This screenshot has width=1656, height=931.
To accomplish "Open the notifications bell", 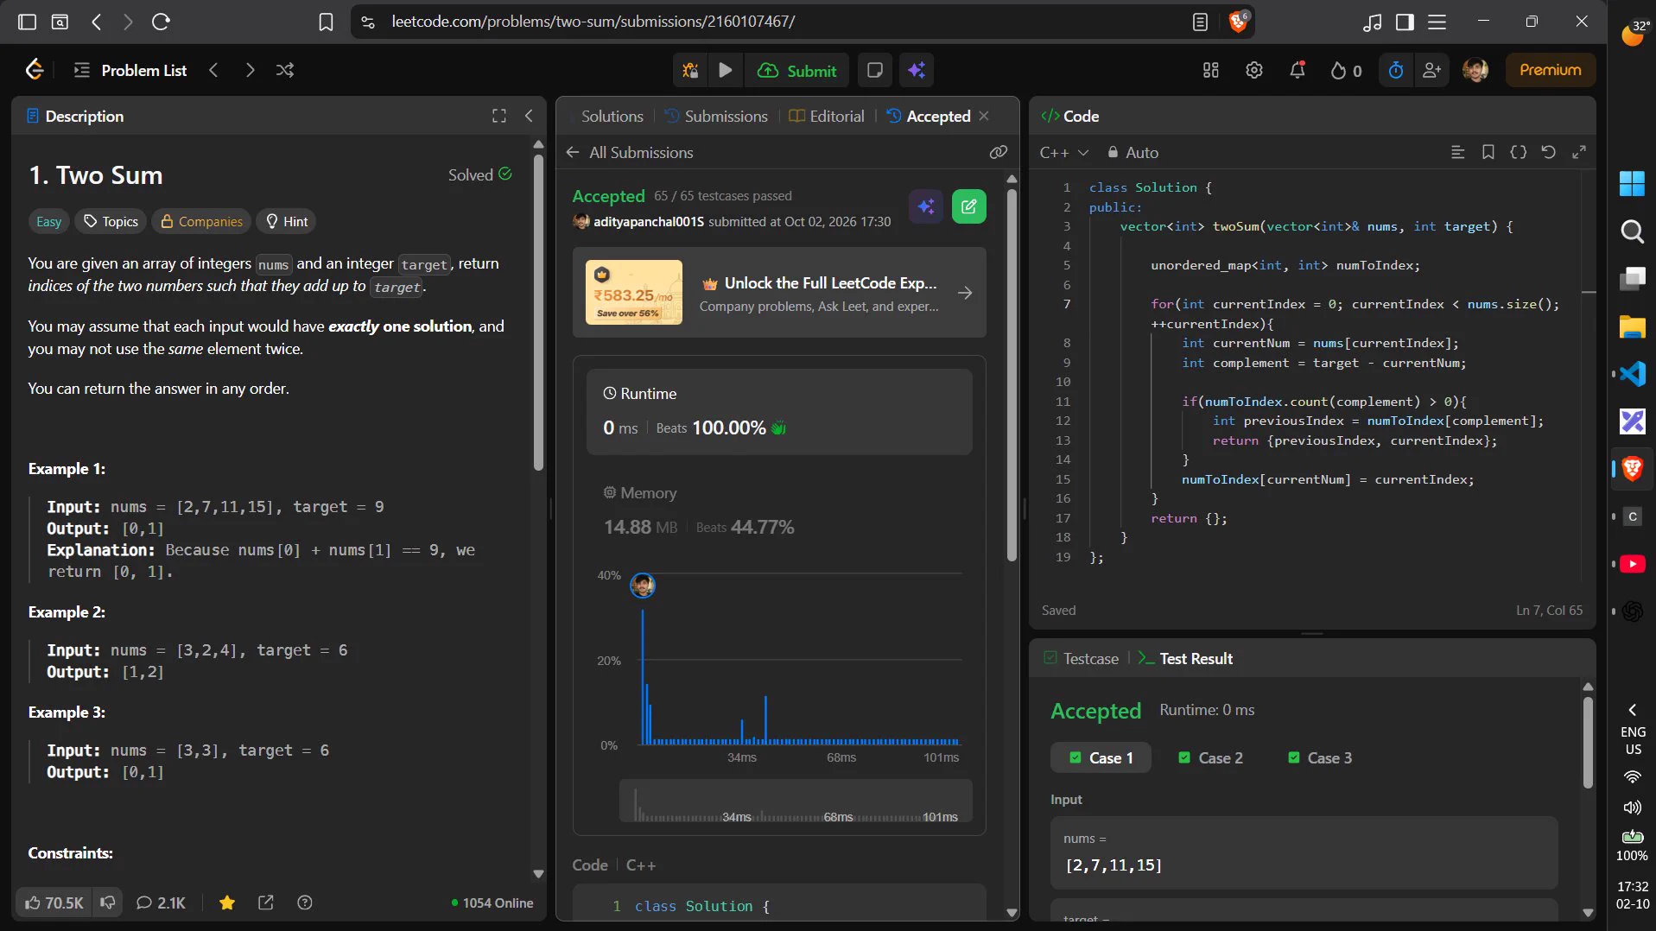I will (x=1298, y=70).
